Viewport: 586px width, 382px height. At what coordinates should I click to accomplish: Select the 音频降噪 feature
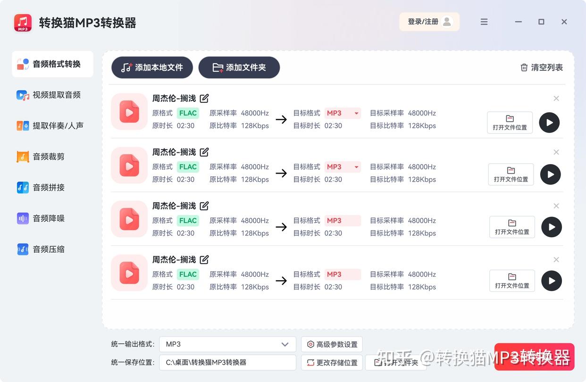tap(50, 218)
